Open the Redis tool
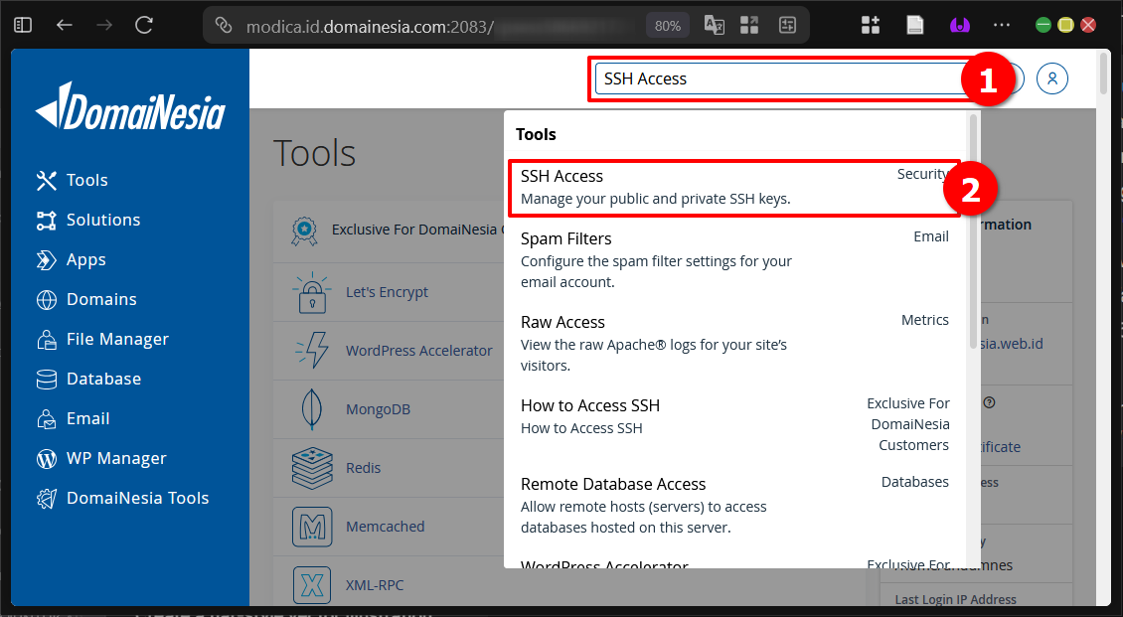This screenshot has width=1123, height=617. pos(363,467)
